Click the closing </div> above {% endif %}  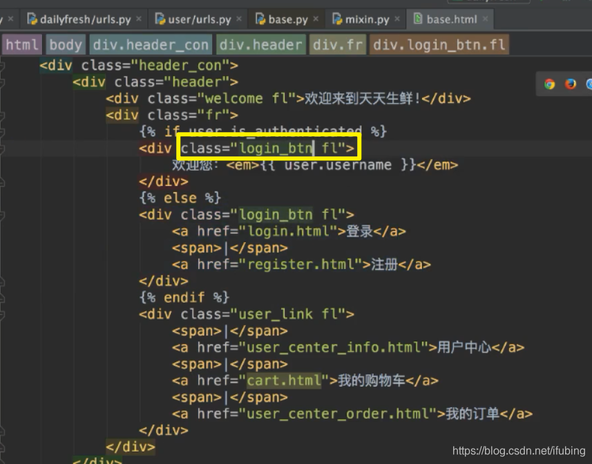164,281
